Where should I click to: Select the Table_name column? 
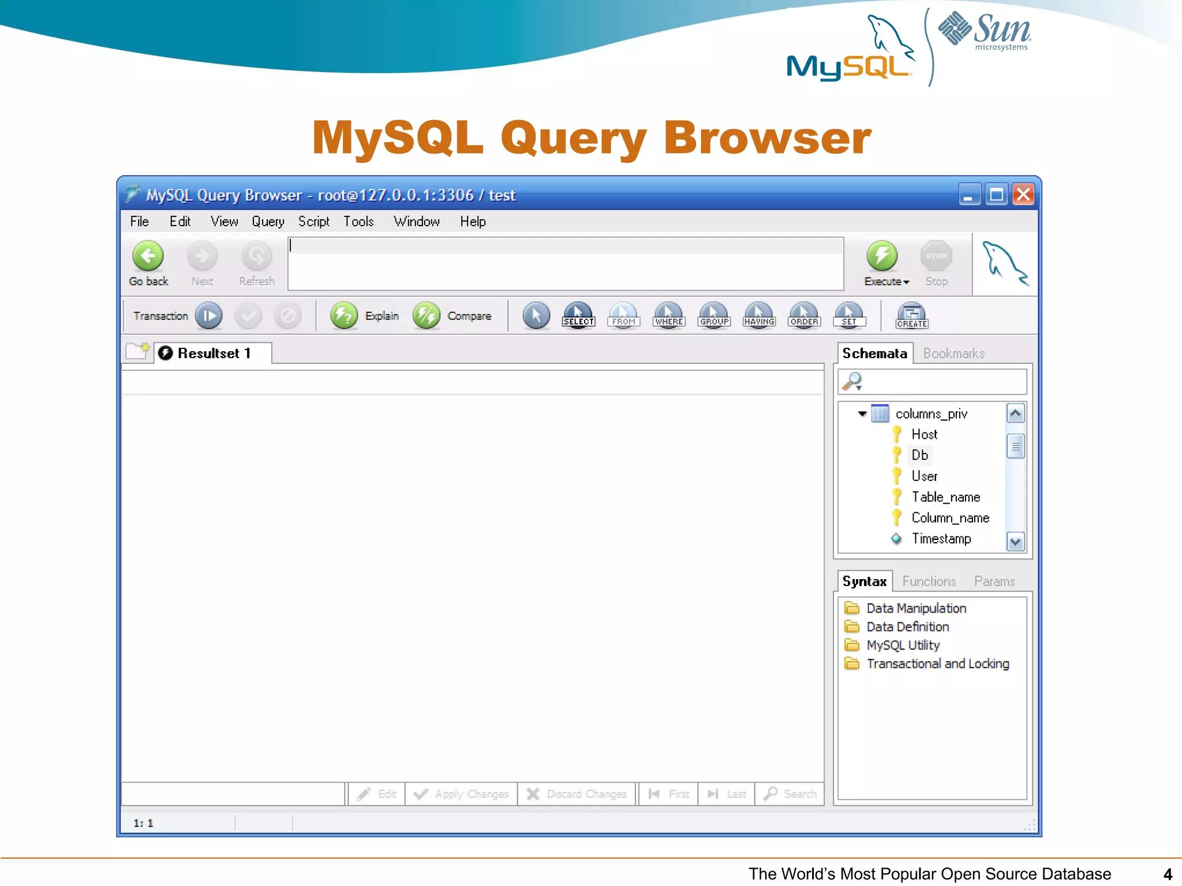click(945, 497)
